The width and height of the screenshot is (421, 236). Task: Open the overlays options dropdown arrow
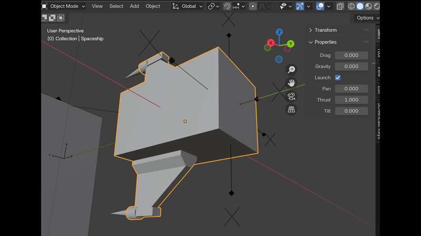(x=328, y=6)
